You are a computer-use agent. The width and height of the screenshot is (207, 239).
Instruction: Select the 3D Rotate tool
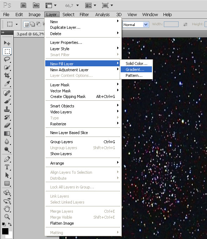point(7,193)
